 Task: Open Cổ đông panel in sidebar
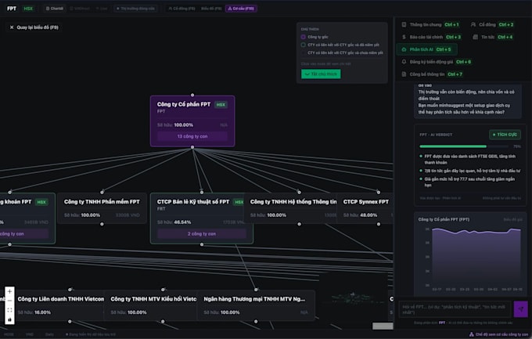click(492, 24)
